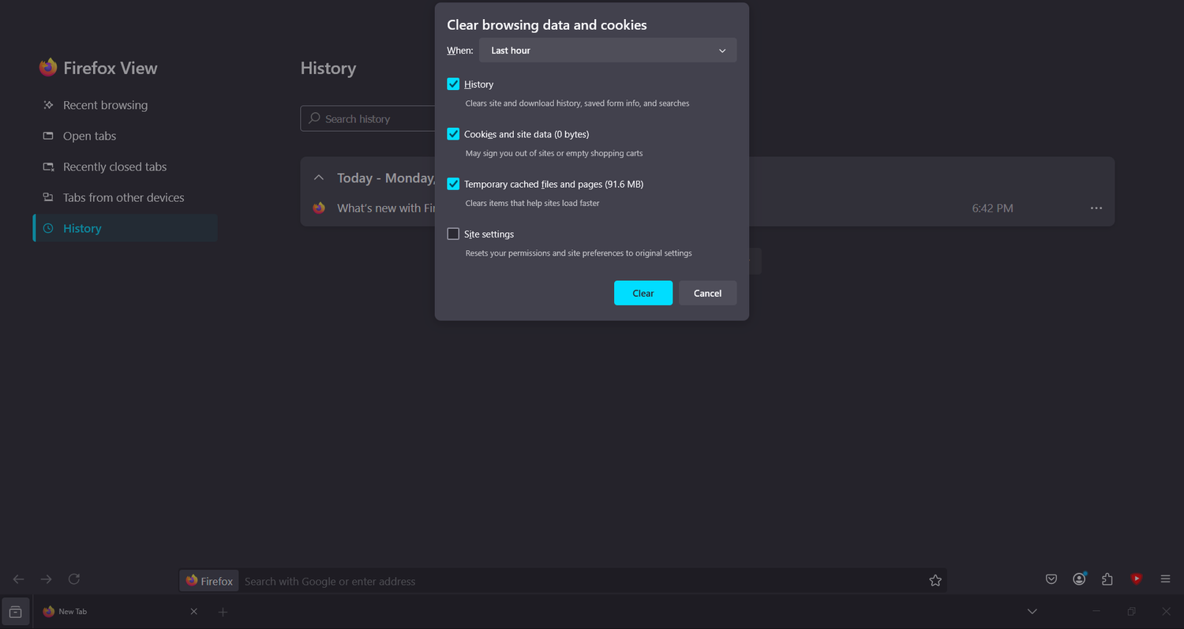This screenshot has height=629, width=1184.
Task: Reload the page with refresh icon
Action: coord(74,579)
